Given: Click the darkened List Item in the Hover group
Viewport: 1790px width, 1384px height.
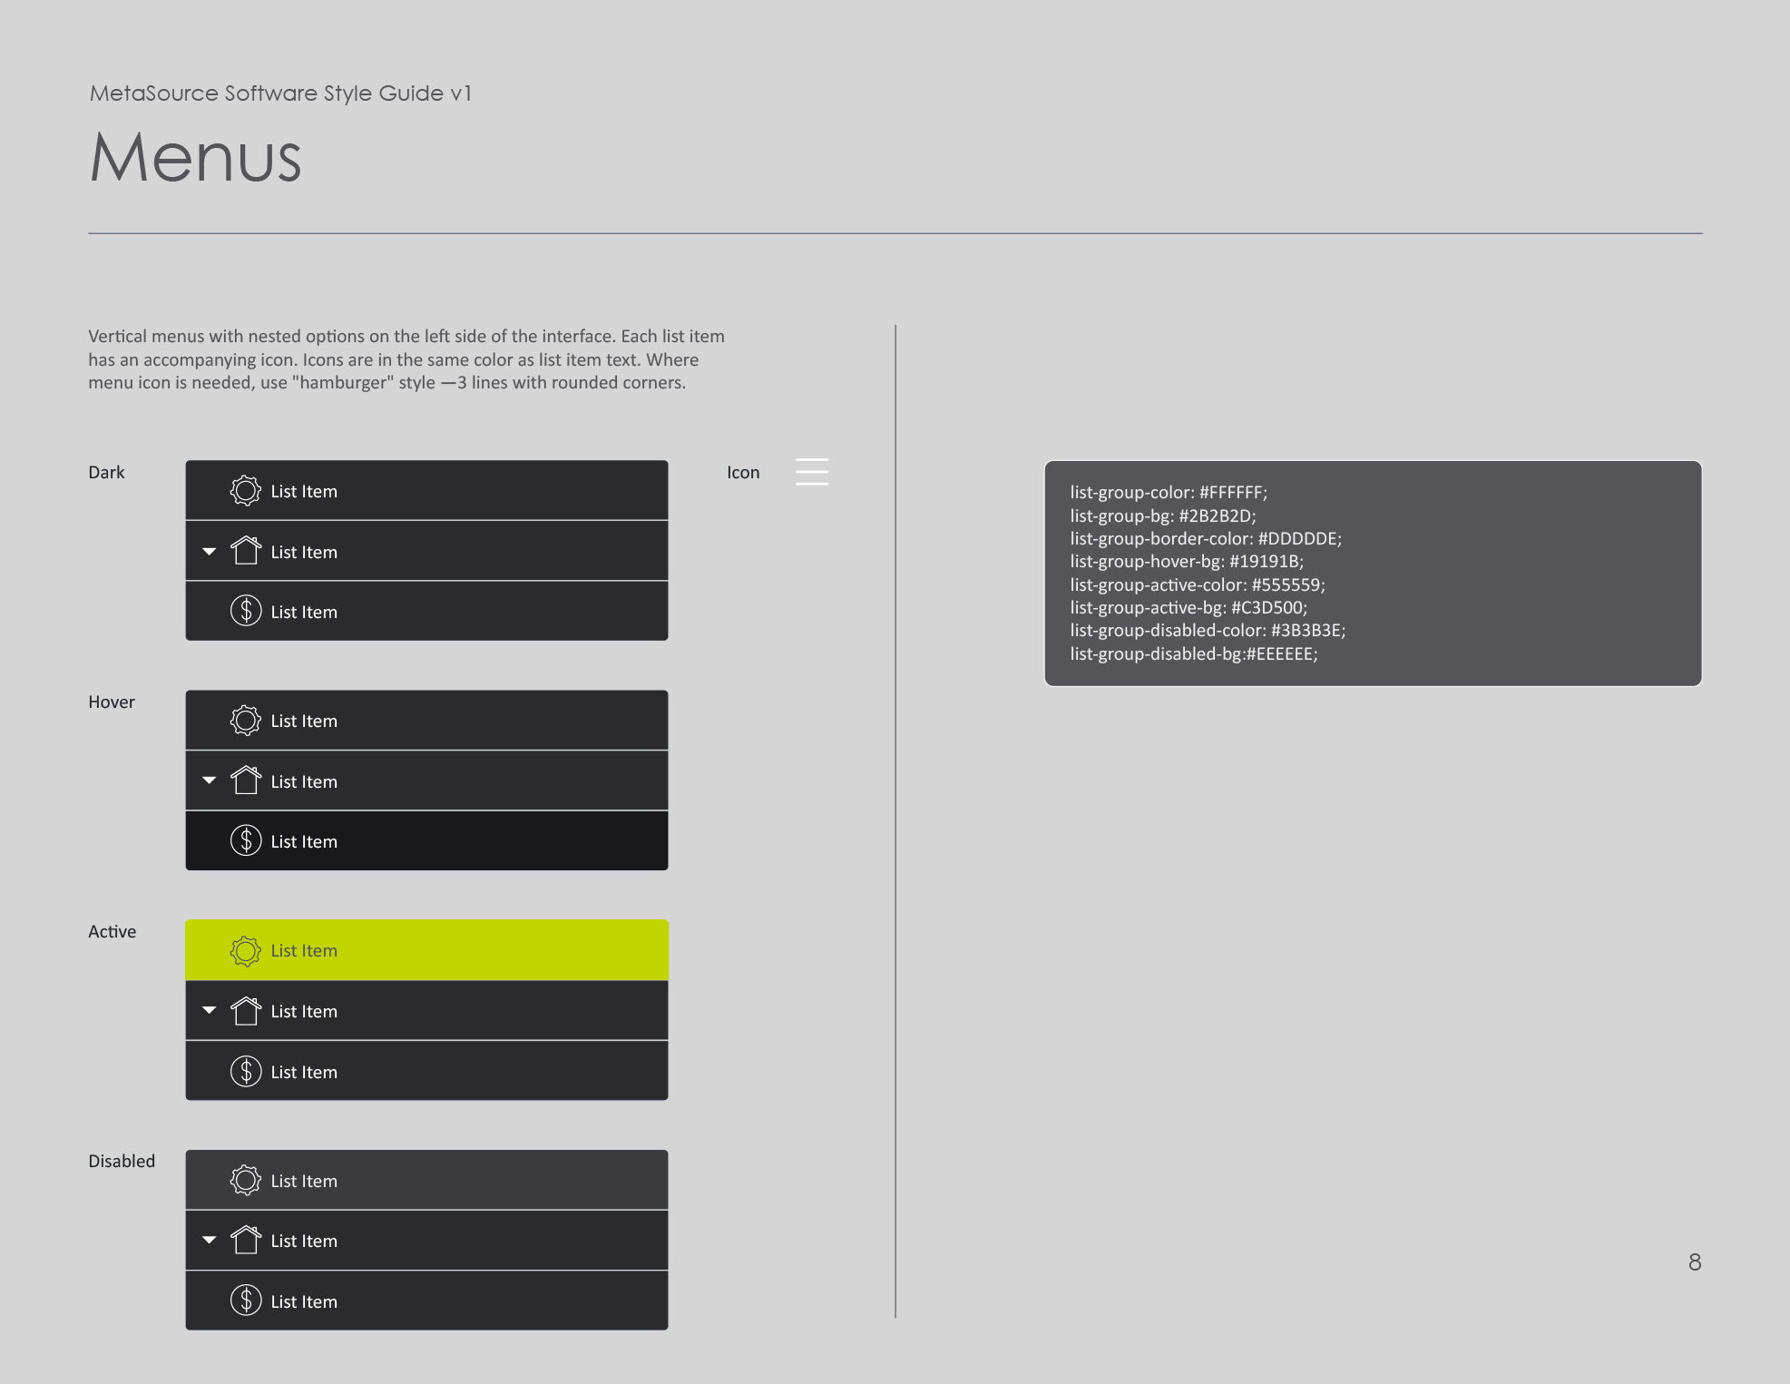Looking at the screenshot, I should click(x=426, y=840).
